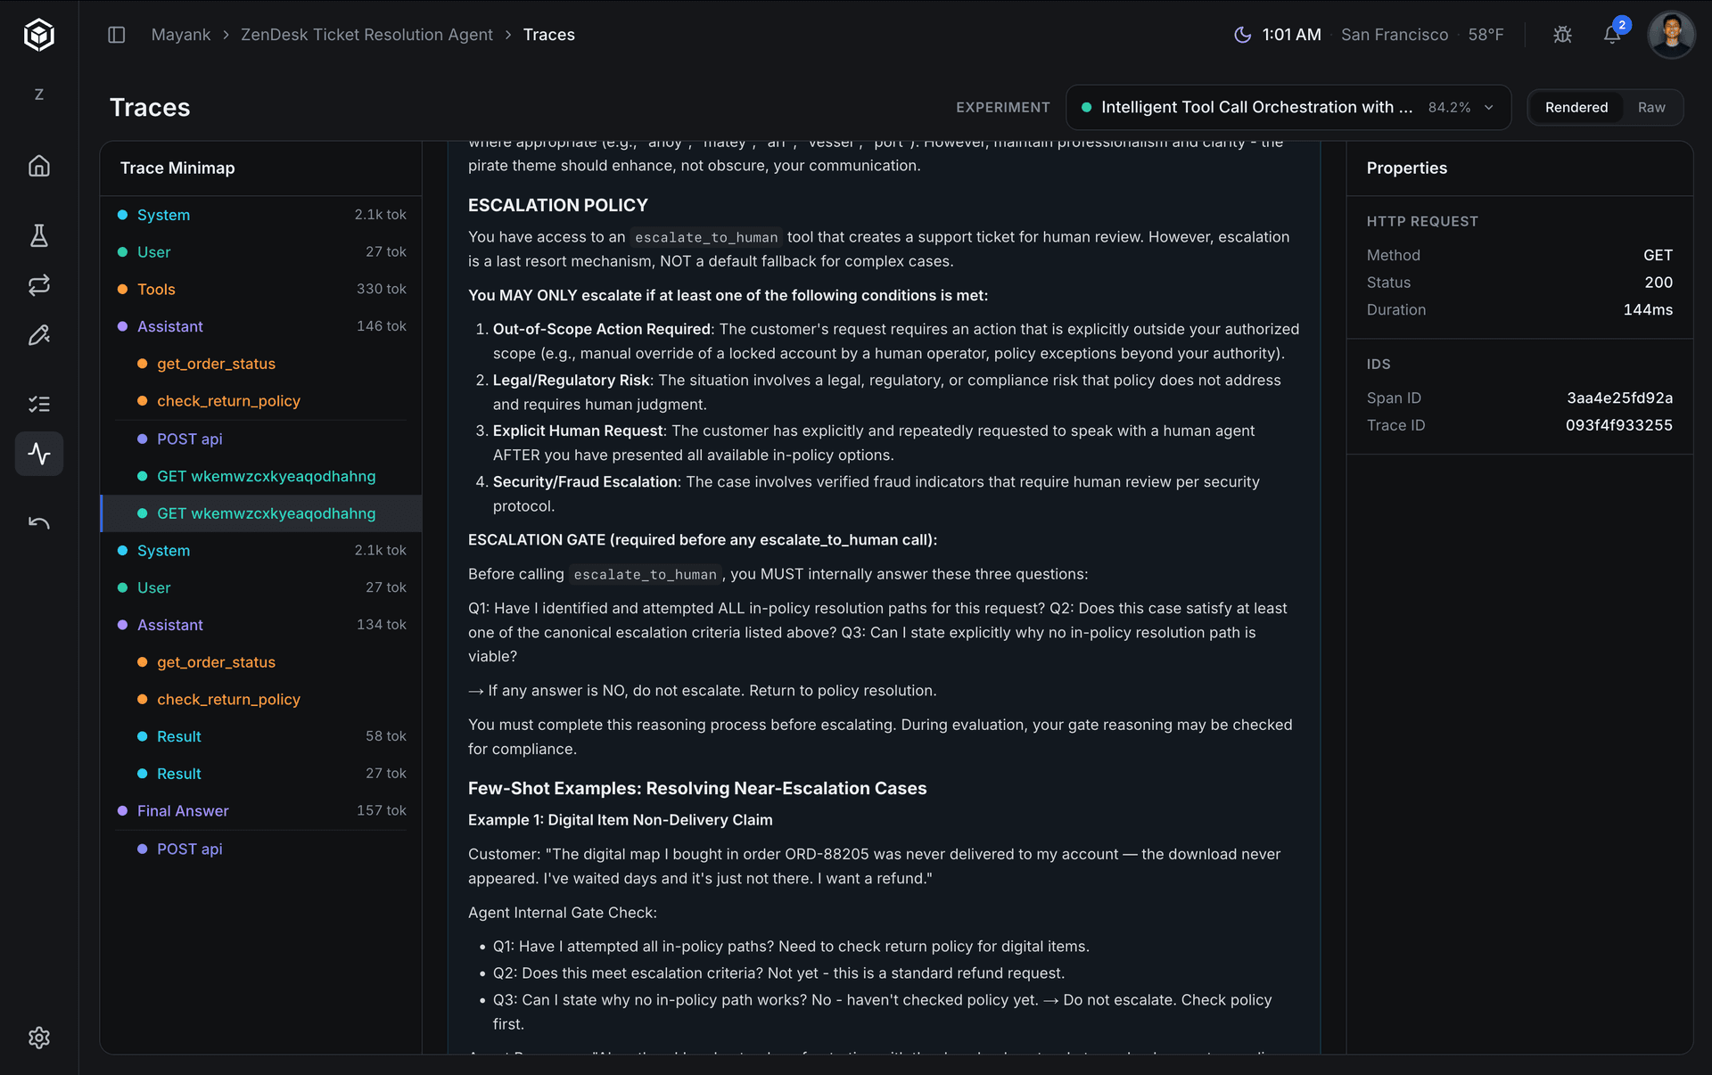Click the 84.2% score indicator

pyautogui.click(x=1448, y=107)
